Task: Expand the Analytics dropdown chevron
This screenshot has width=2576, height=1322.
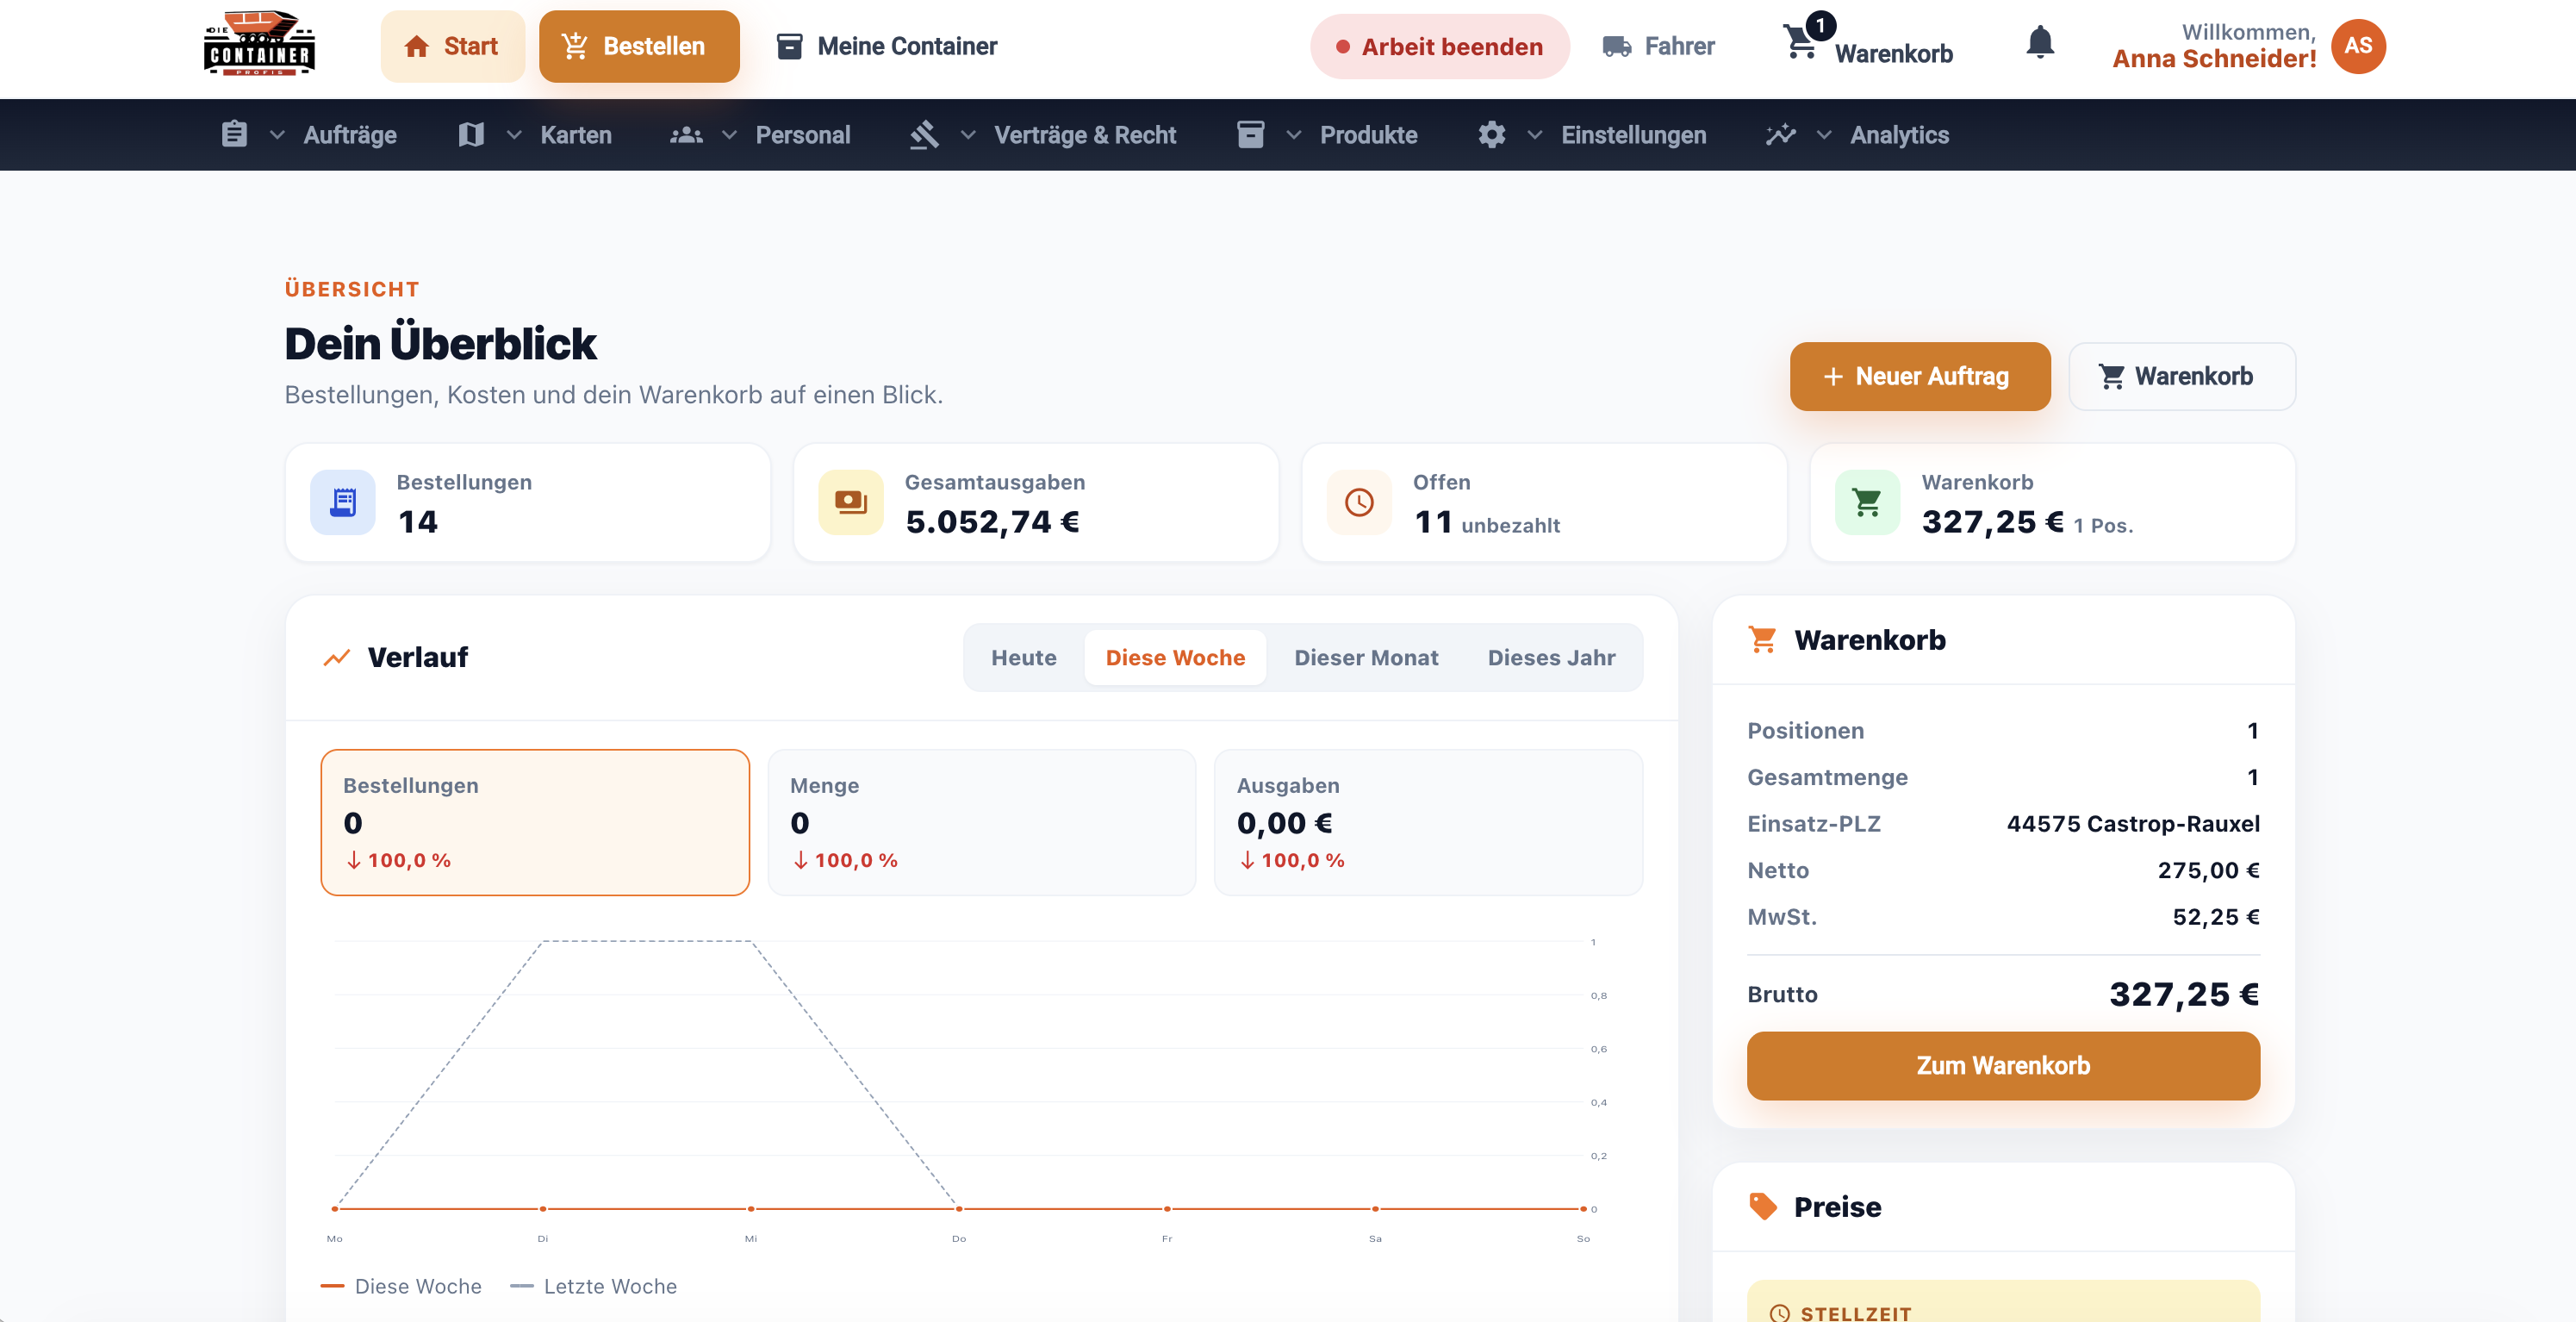Action: click(x=1824, y=135)
